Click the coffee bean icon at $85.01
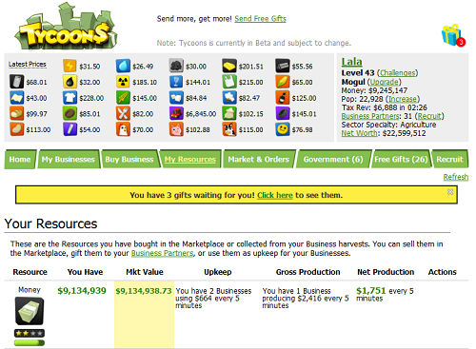The height and width of the screenshot is (349, 476). (69, 113)
